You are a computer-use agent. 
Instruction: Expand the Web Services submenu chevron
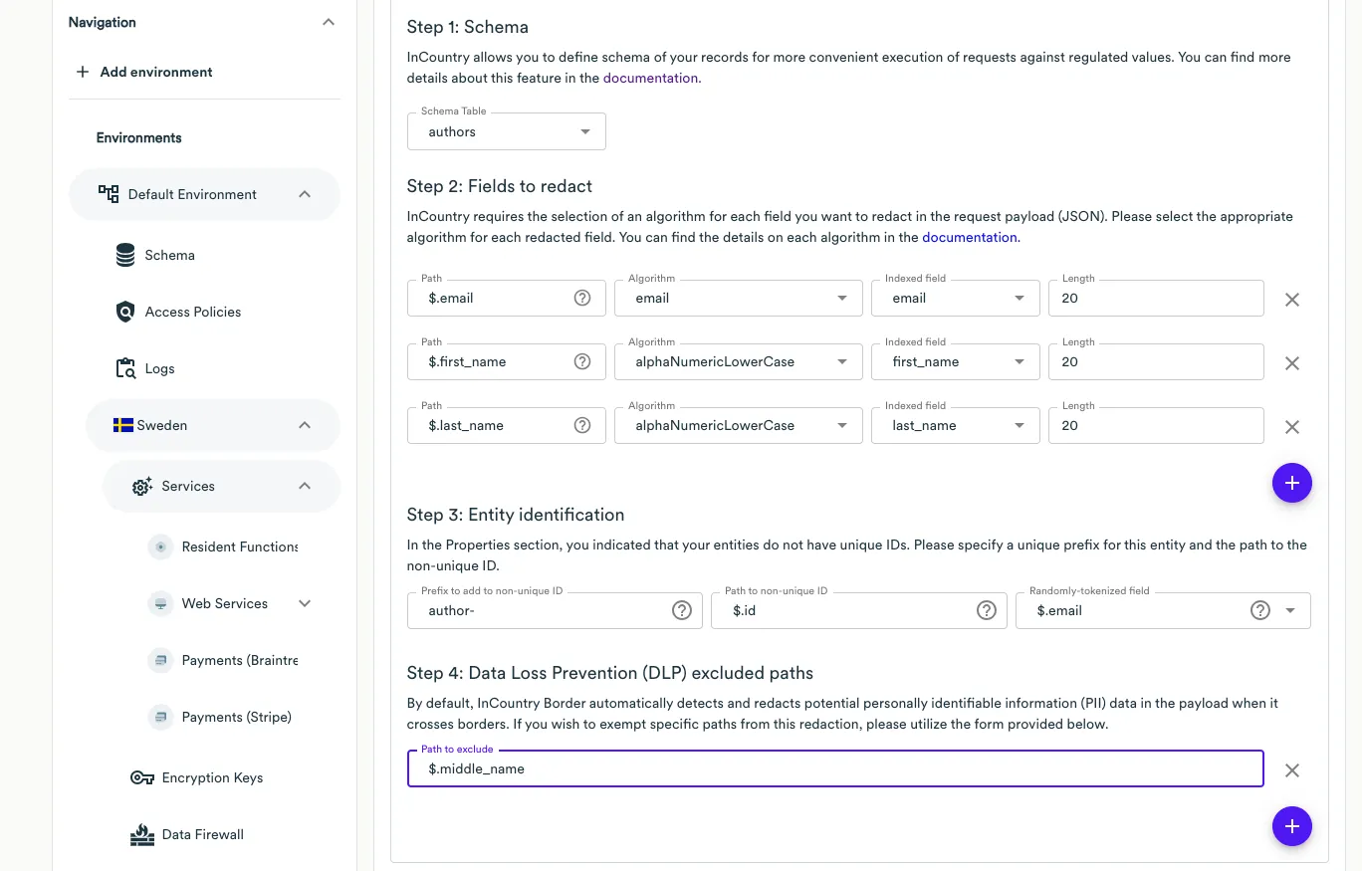tap(305, 603)
